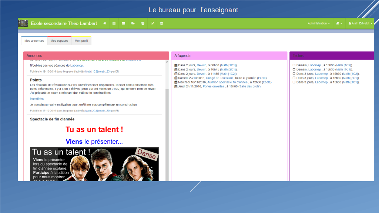
Task: Click the Annonces panel scrollbar thumb
Action: pos(167,134)
